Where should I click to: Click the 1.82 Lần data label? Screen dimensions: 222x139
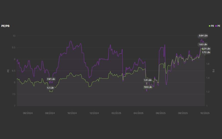[x=203, y=44]
